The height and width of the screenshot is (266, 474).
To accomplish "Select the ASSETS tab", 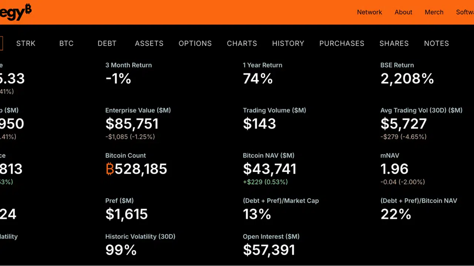I will (x=149, y=43).
